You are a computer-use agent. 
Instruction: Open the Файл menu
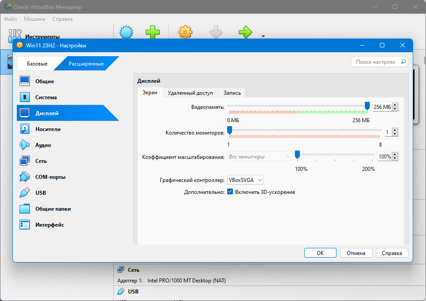(10, 19)
